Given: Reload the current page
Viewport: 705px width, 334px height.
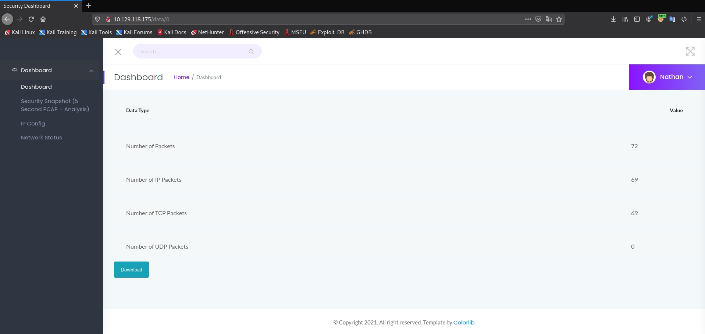Looking at the screenshot, I should pos(32,19).
